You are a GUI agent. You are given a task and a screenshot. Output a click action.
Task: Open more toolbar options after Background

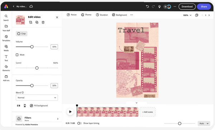[132, 15]
